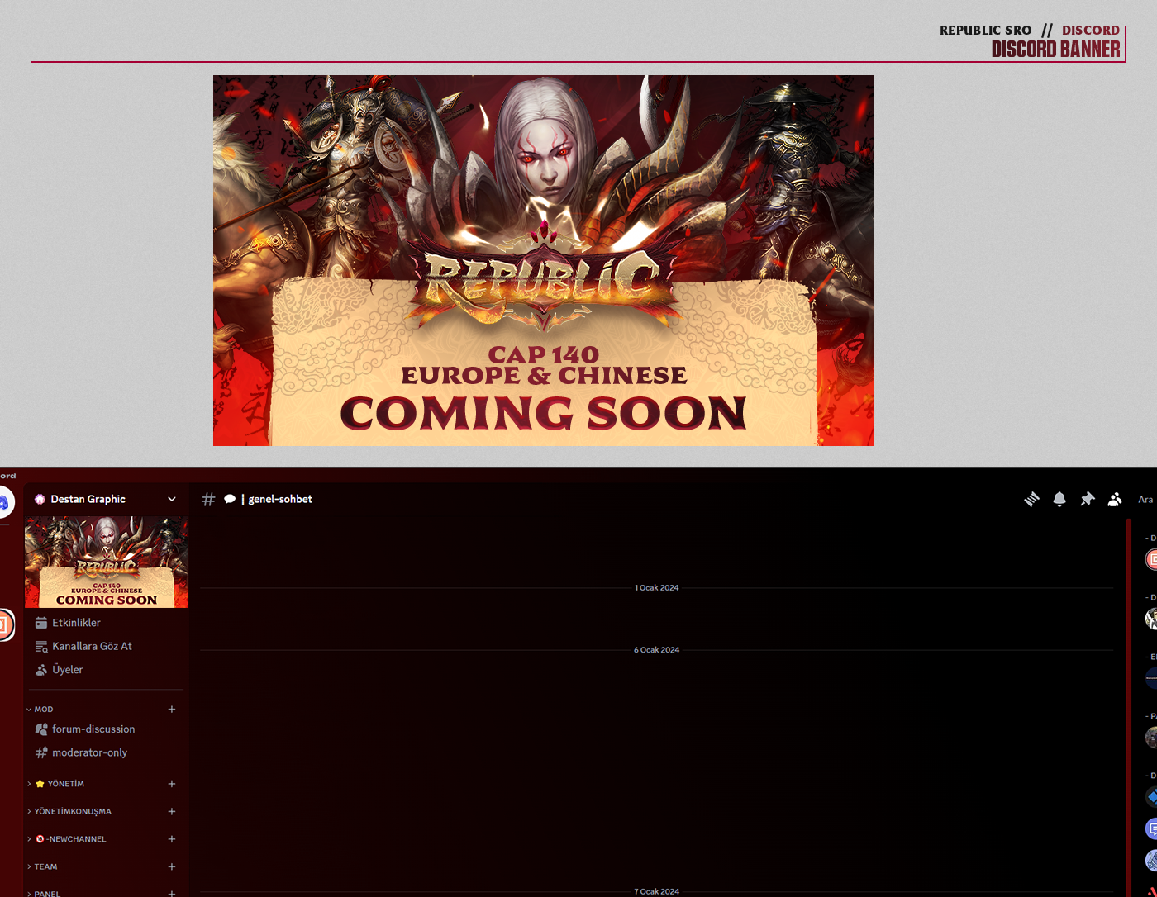The height and width of the screenshot is (897, 1157).
Task: Click the notification bell icon
Action: point(1059,499)
